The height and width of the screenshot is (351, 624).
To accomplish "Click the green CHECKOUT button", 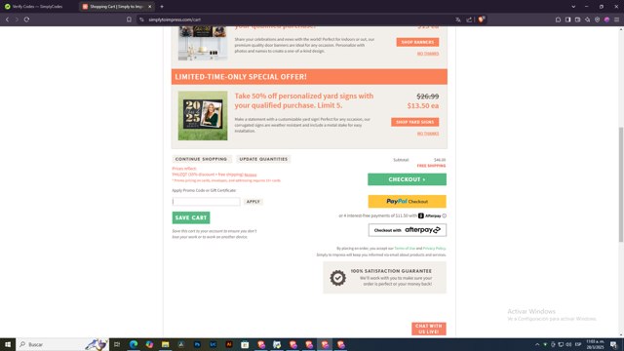I will point(407,179).
